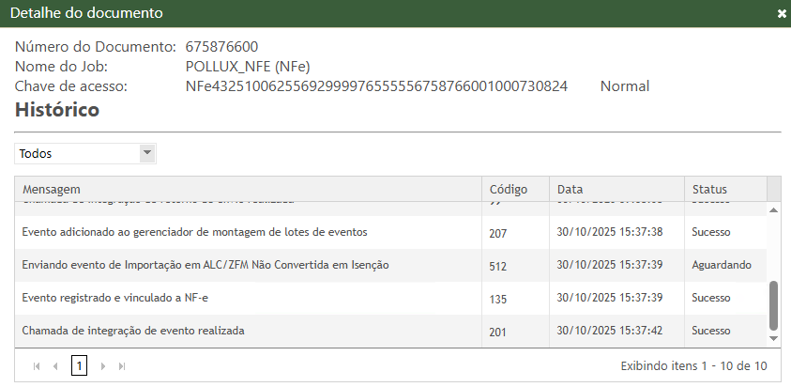Open the Todos filter dropdown
Viewport: 791px width, 387px height.
point(146,153)
